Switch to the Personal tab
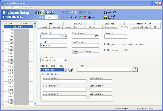This screenshot has height=111, width=163. tap(56, 27)
